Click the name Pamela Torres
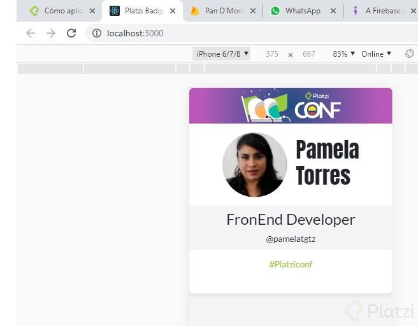The image size is (418, 326). (328, 162)
